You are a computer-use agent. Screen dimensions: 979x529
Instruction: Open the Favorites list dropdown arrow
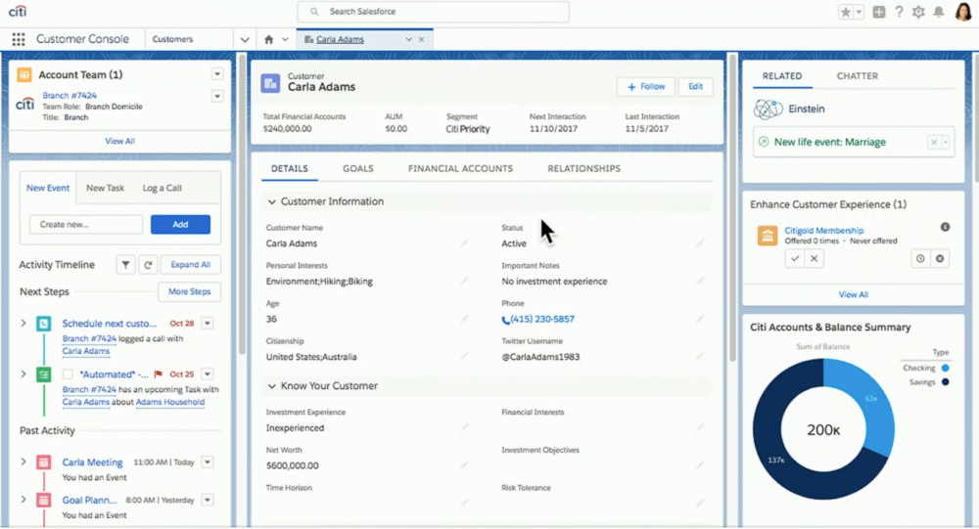coord(860,12)
